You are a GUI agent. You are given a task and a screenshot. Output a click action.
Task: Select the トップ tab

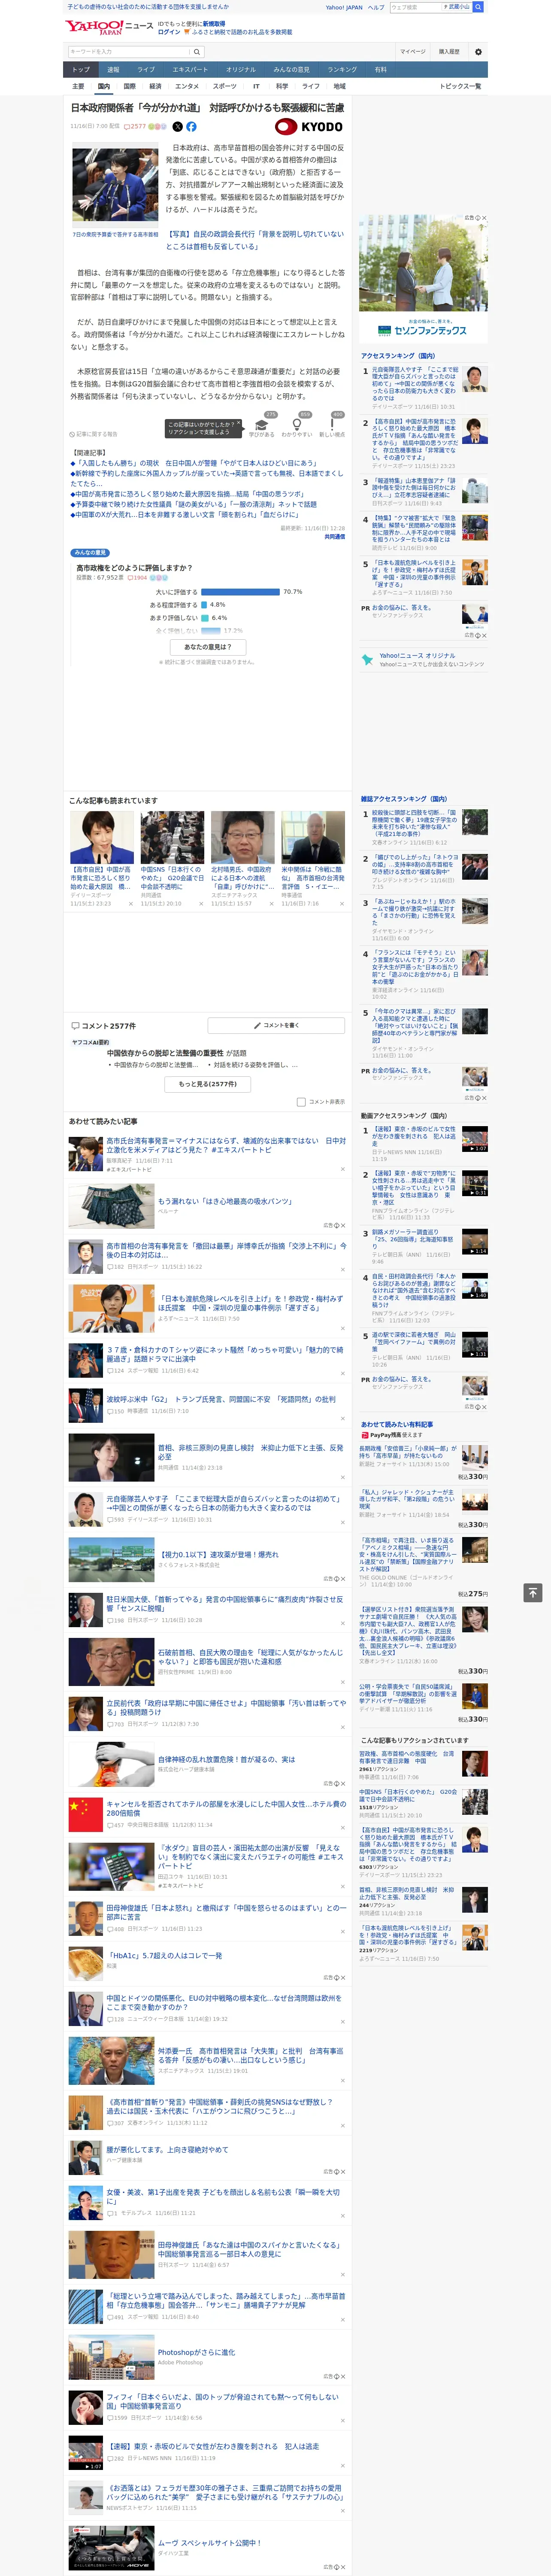coord(81,70)
